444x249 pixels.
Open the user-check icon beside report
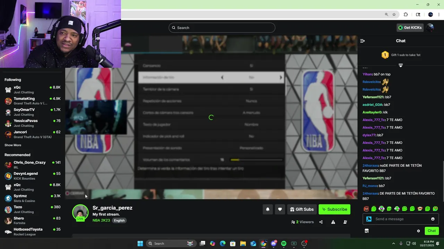click(345, 222)
